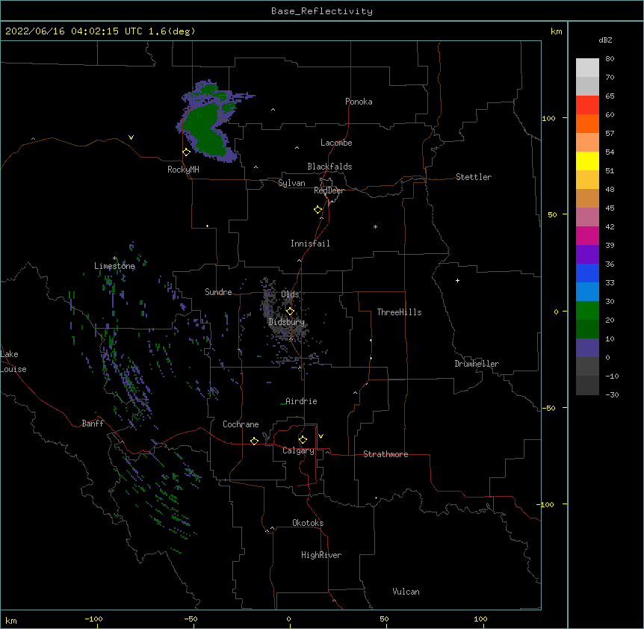644x629 pixels.
Task: Click the RockyMH label
Action: click(x=183, y=170)
